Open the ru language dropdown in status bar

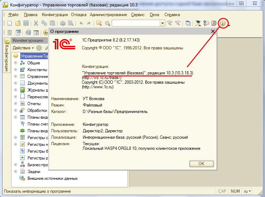[x=247, y=191]
